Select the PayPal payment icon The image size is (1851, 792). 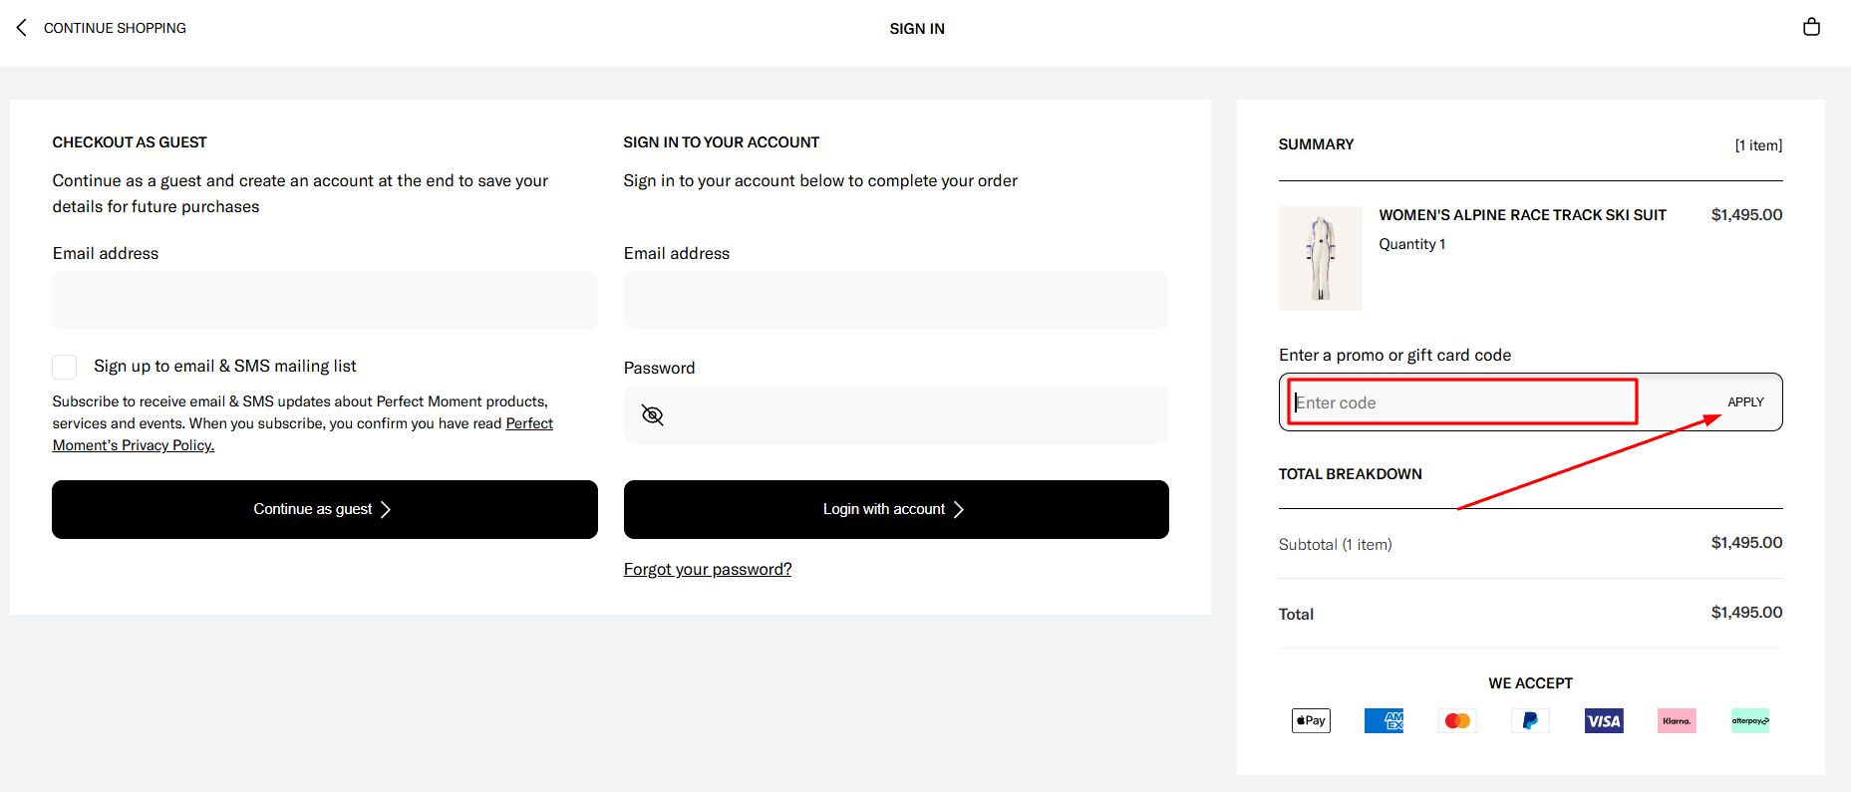point(1530,719)
